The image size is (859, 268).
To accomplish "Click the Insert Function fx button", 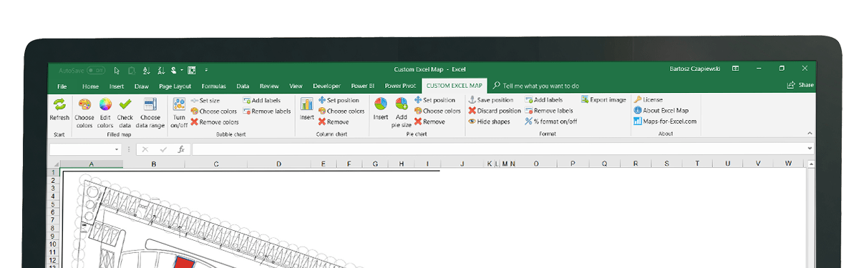I will [x=181, y=149].
